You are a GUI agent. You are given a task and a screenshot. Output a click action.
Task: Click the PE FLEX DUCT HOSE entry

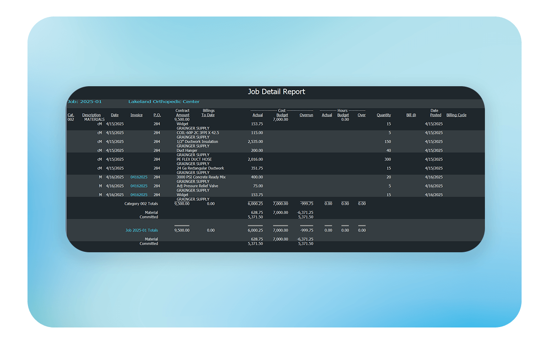tap(194, 160)
